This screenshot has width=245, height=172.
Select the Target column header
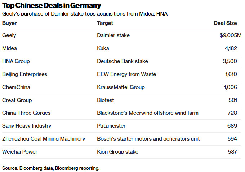(105, 23)
